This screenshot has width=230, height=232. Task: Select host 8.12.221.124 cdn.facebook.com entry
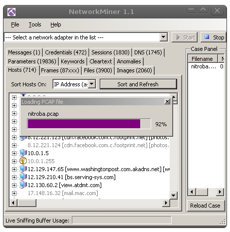[x=98, y=145]
